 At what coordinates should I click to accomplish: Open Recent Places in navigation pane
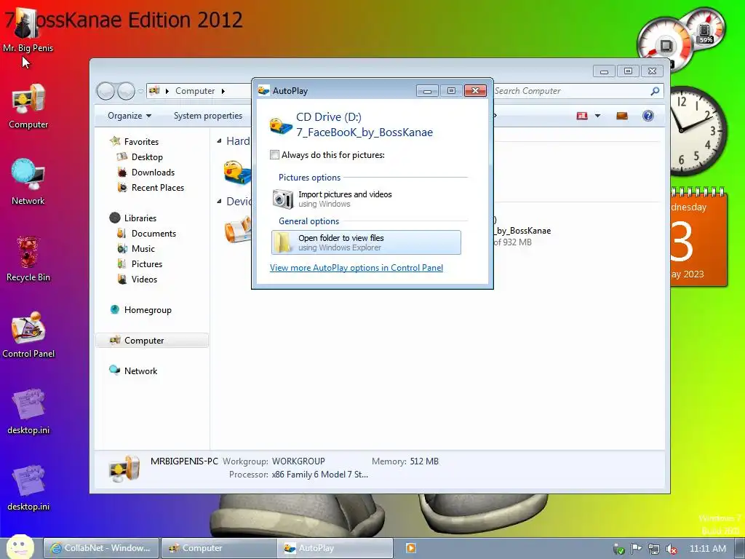click(x=158, y=187)
